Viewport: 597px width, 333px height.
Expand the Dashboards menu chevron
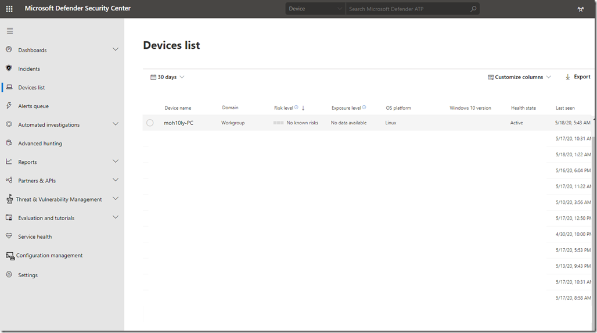pos(116,49)
